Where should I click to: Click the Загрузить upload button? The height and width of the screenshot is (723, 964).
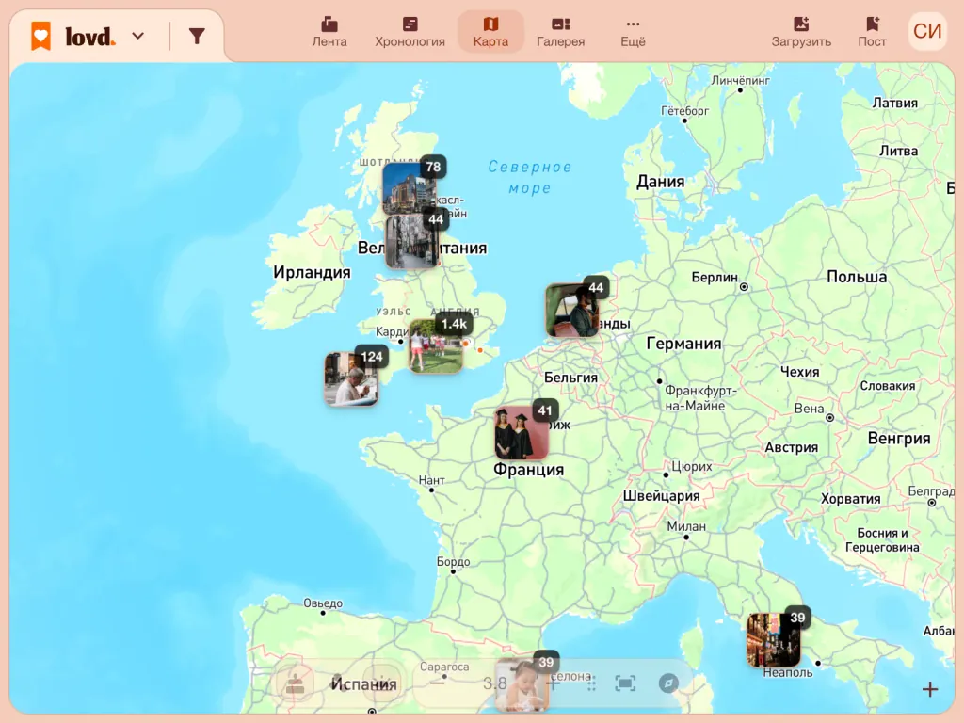coord(801,32)
